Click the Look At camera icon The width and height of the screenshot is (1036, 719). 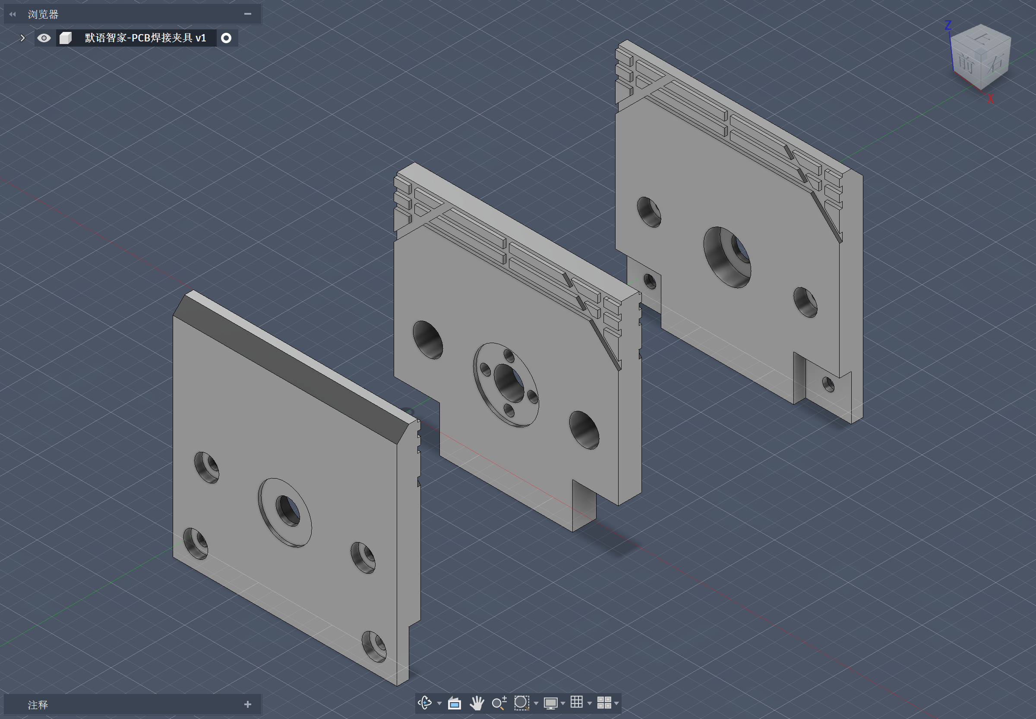point(454,703)
